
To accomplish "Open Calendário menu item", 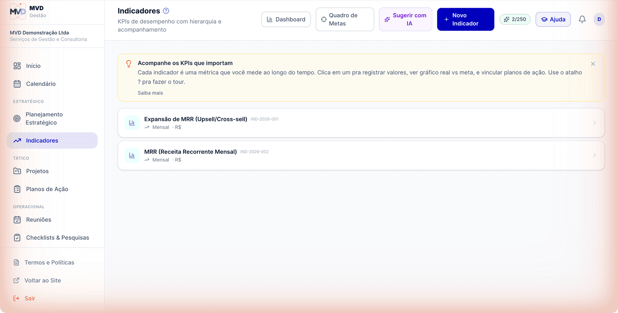I will click(52, 84).
